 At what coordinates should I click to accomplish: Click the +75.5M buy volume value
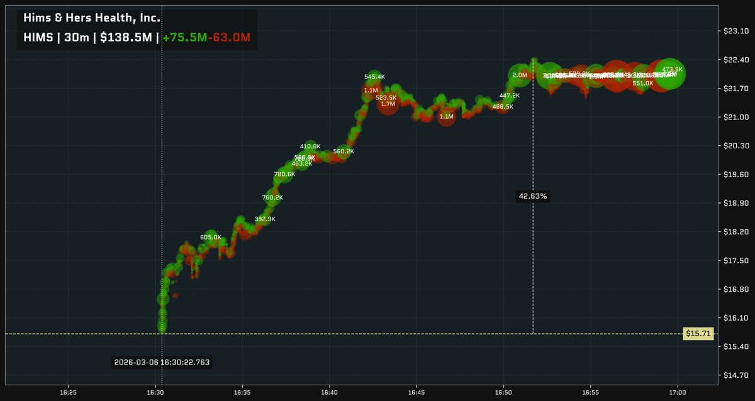pos(184,37)
